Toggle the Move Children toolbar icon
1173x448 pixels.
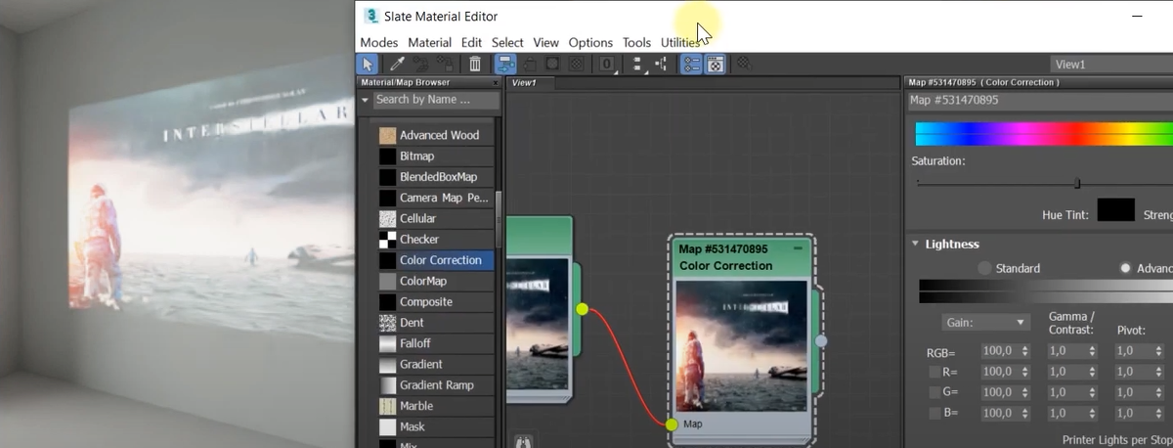click(x=505, y=65)
